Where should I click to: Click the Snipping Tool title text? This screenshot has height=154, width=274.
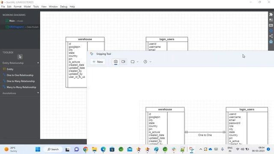click(x=104, y=54)
